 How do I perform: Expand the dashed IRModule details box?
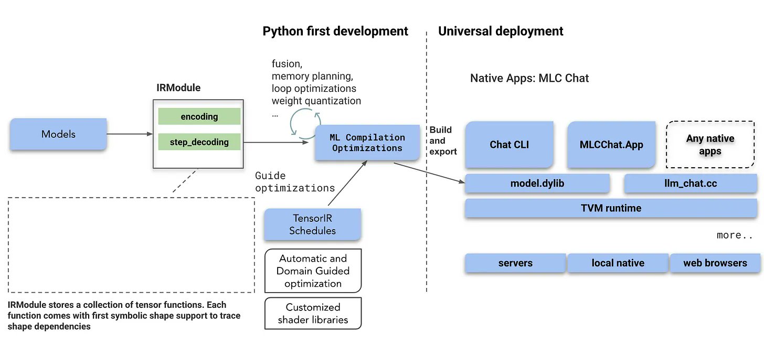click(131, 244)
